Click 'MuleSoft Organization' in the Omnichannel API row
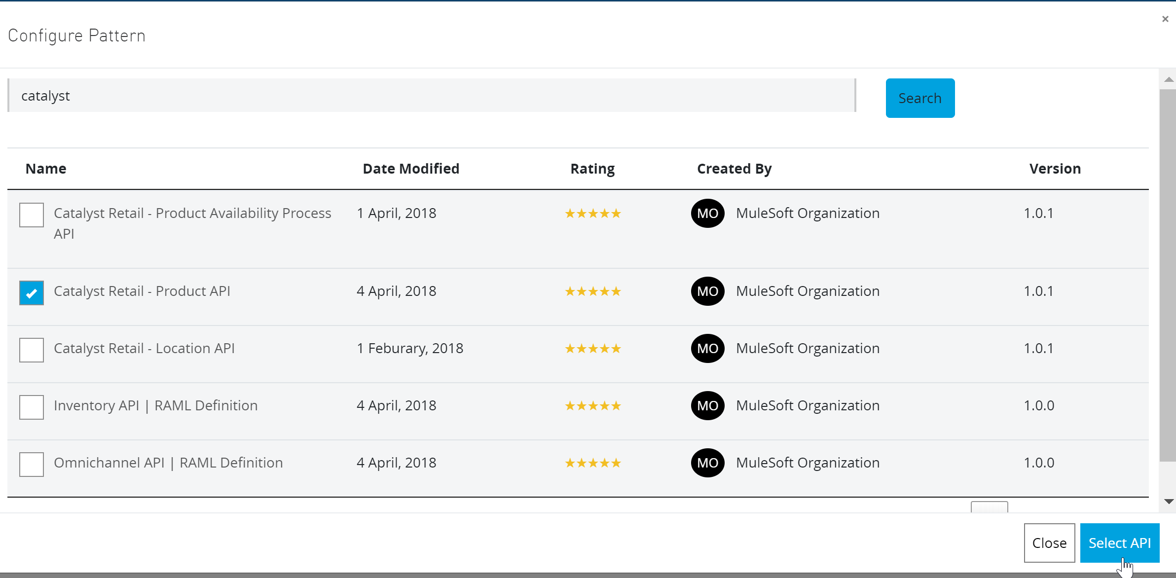 (x=808, y=463)
